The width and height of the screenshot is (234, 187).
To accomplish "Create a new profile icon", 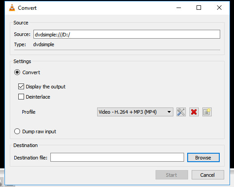I will [x=207, y=112].
